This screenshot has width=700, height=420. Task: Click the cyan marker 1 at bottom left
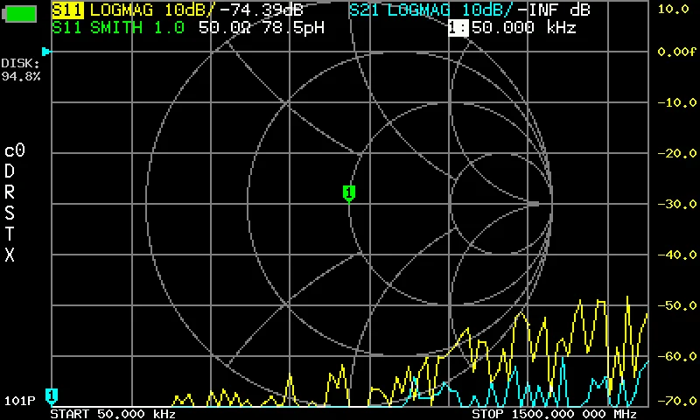pyautogui.click(x=52, y=395)
